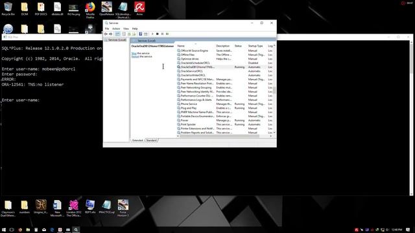Viewport: 415px width, 233px height.
Task: Open the Claymore's Dual Ethereum folder
Action: click(8, 208)
